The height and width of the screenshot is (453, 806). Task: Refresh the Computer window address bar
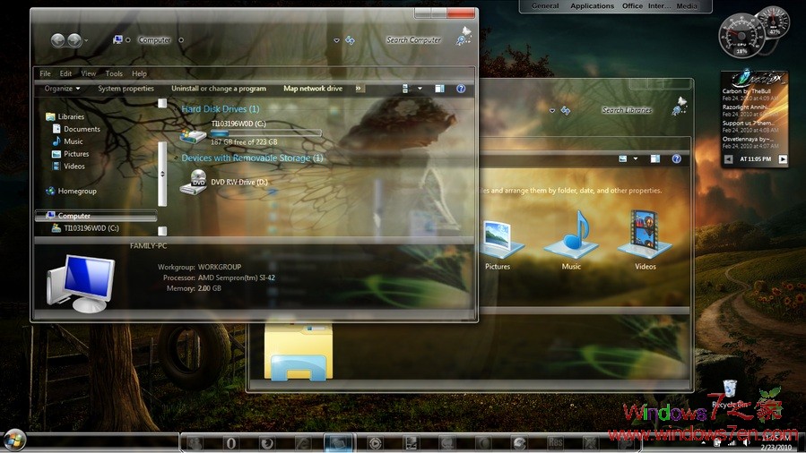click(350, 40)
